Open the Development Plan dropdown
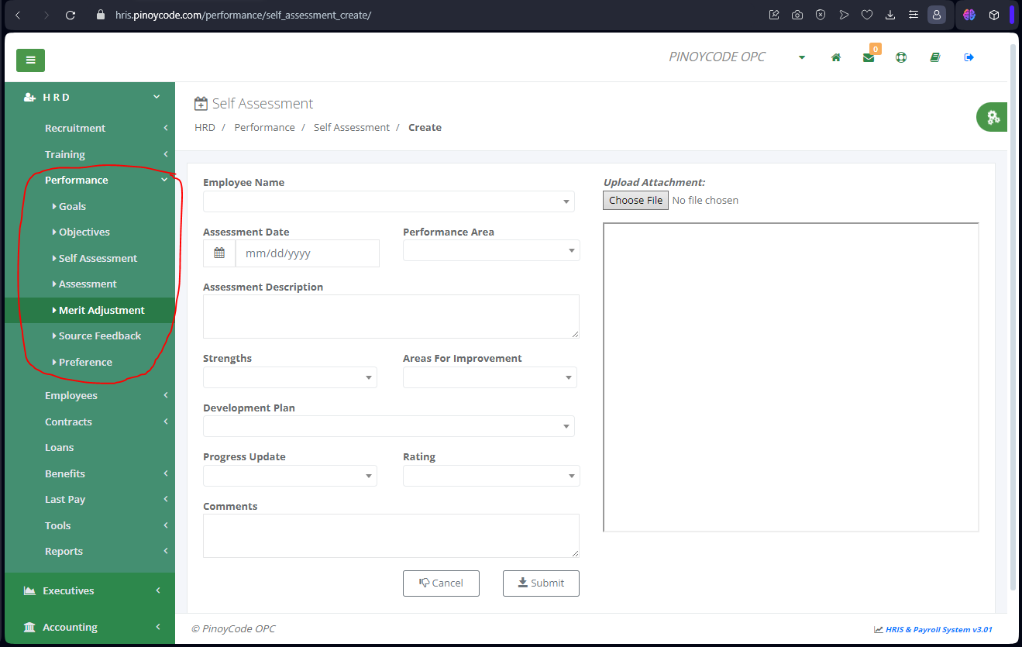Viewport: 1022px width, 647px height. tap(389, 426)
